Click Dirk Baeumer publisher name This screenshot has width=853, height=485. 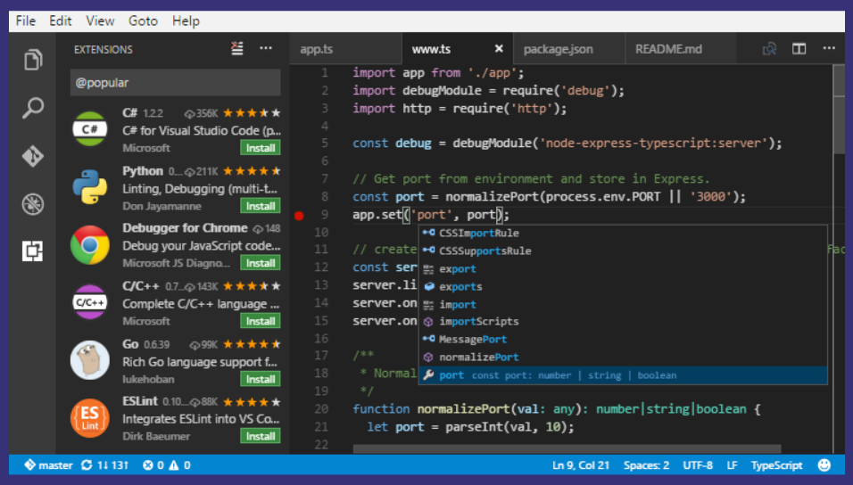[156, 436]
